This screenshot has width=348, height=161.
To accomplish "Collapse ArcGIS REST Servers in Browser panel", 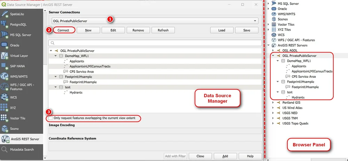I will 268,45.
